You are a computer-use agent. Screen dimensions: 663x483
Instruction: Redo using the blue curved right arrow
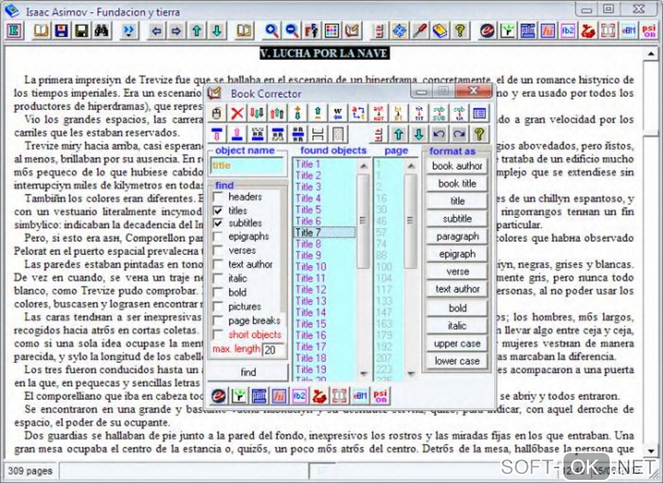[459, 134]
